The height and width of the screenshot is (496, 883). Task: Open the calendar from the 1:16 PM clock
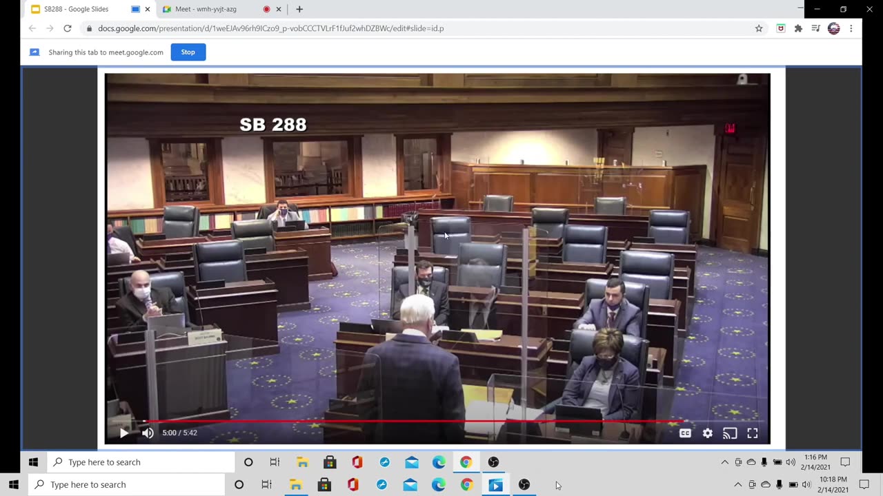[815, 462]
